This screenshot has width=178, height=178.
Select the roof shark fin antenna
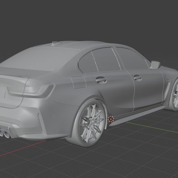pyautogui.click(x=56, y=43)
